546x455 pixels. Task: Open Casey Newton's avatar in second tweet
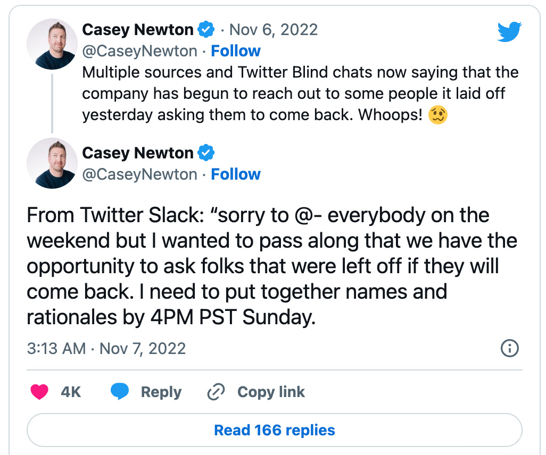pos(52,163)
